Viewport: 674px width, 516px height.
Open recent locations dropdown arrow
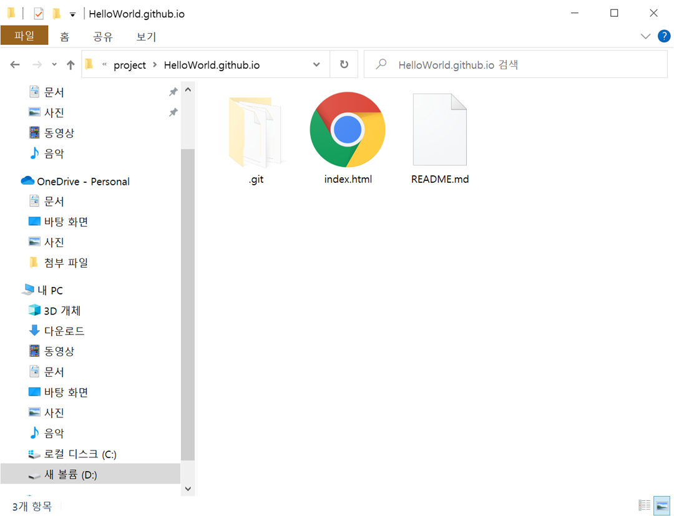[54, 65]
